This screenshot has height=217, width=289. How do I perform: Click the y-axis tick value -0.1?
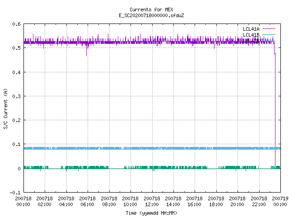(15, 193)
